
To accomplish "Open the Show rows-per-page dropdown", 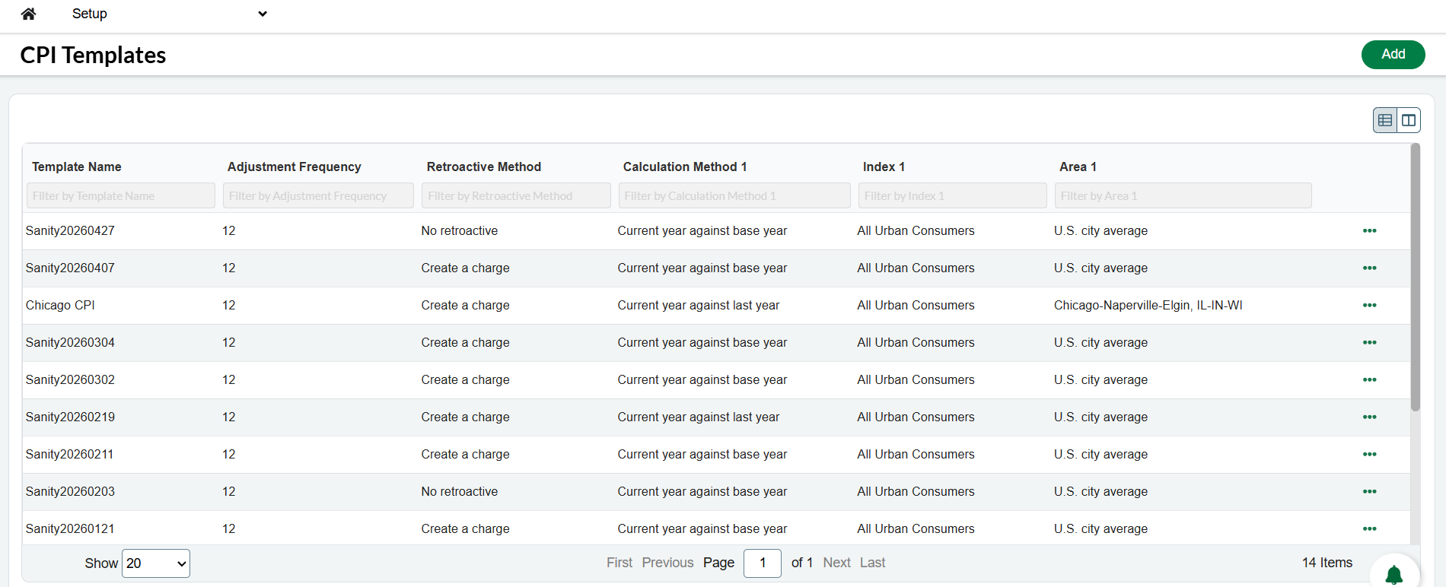I will coord(156,563).
